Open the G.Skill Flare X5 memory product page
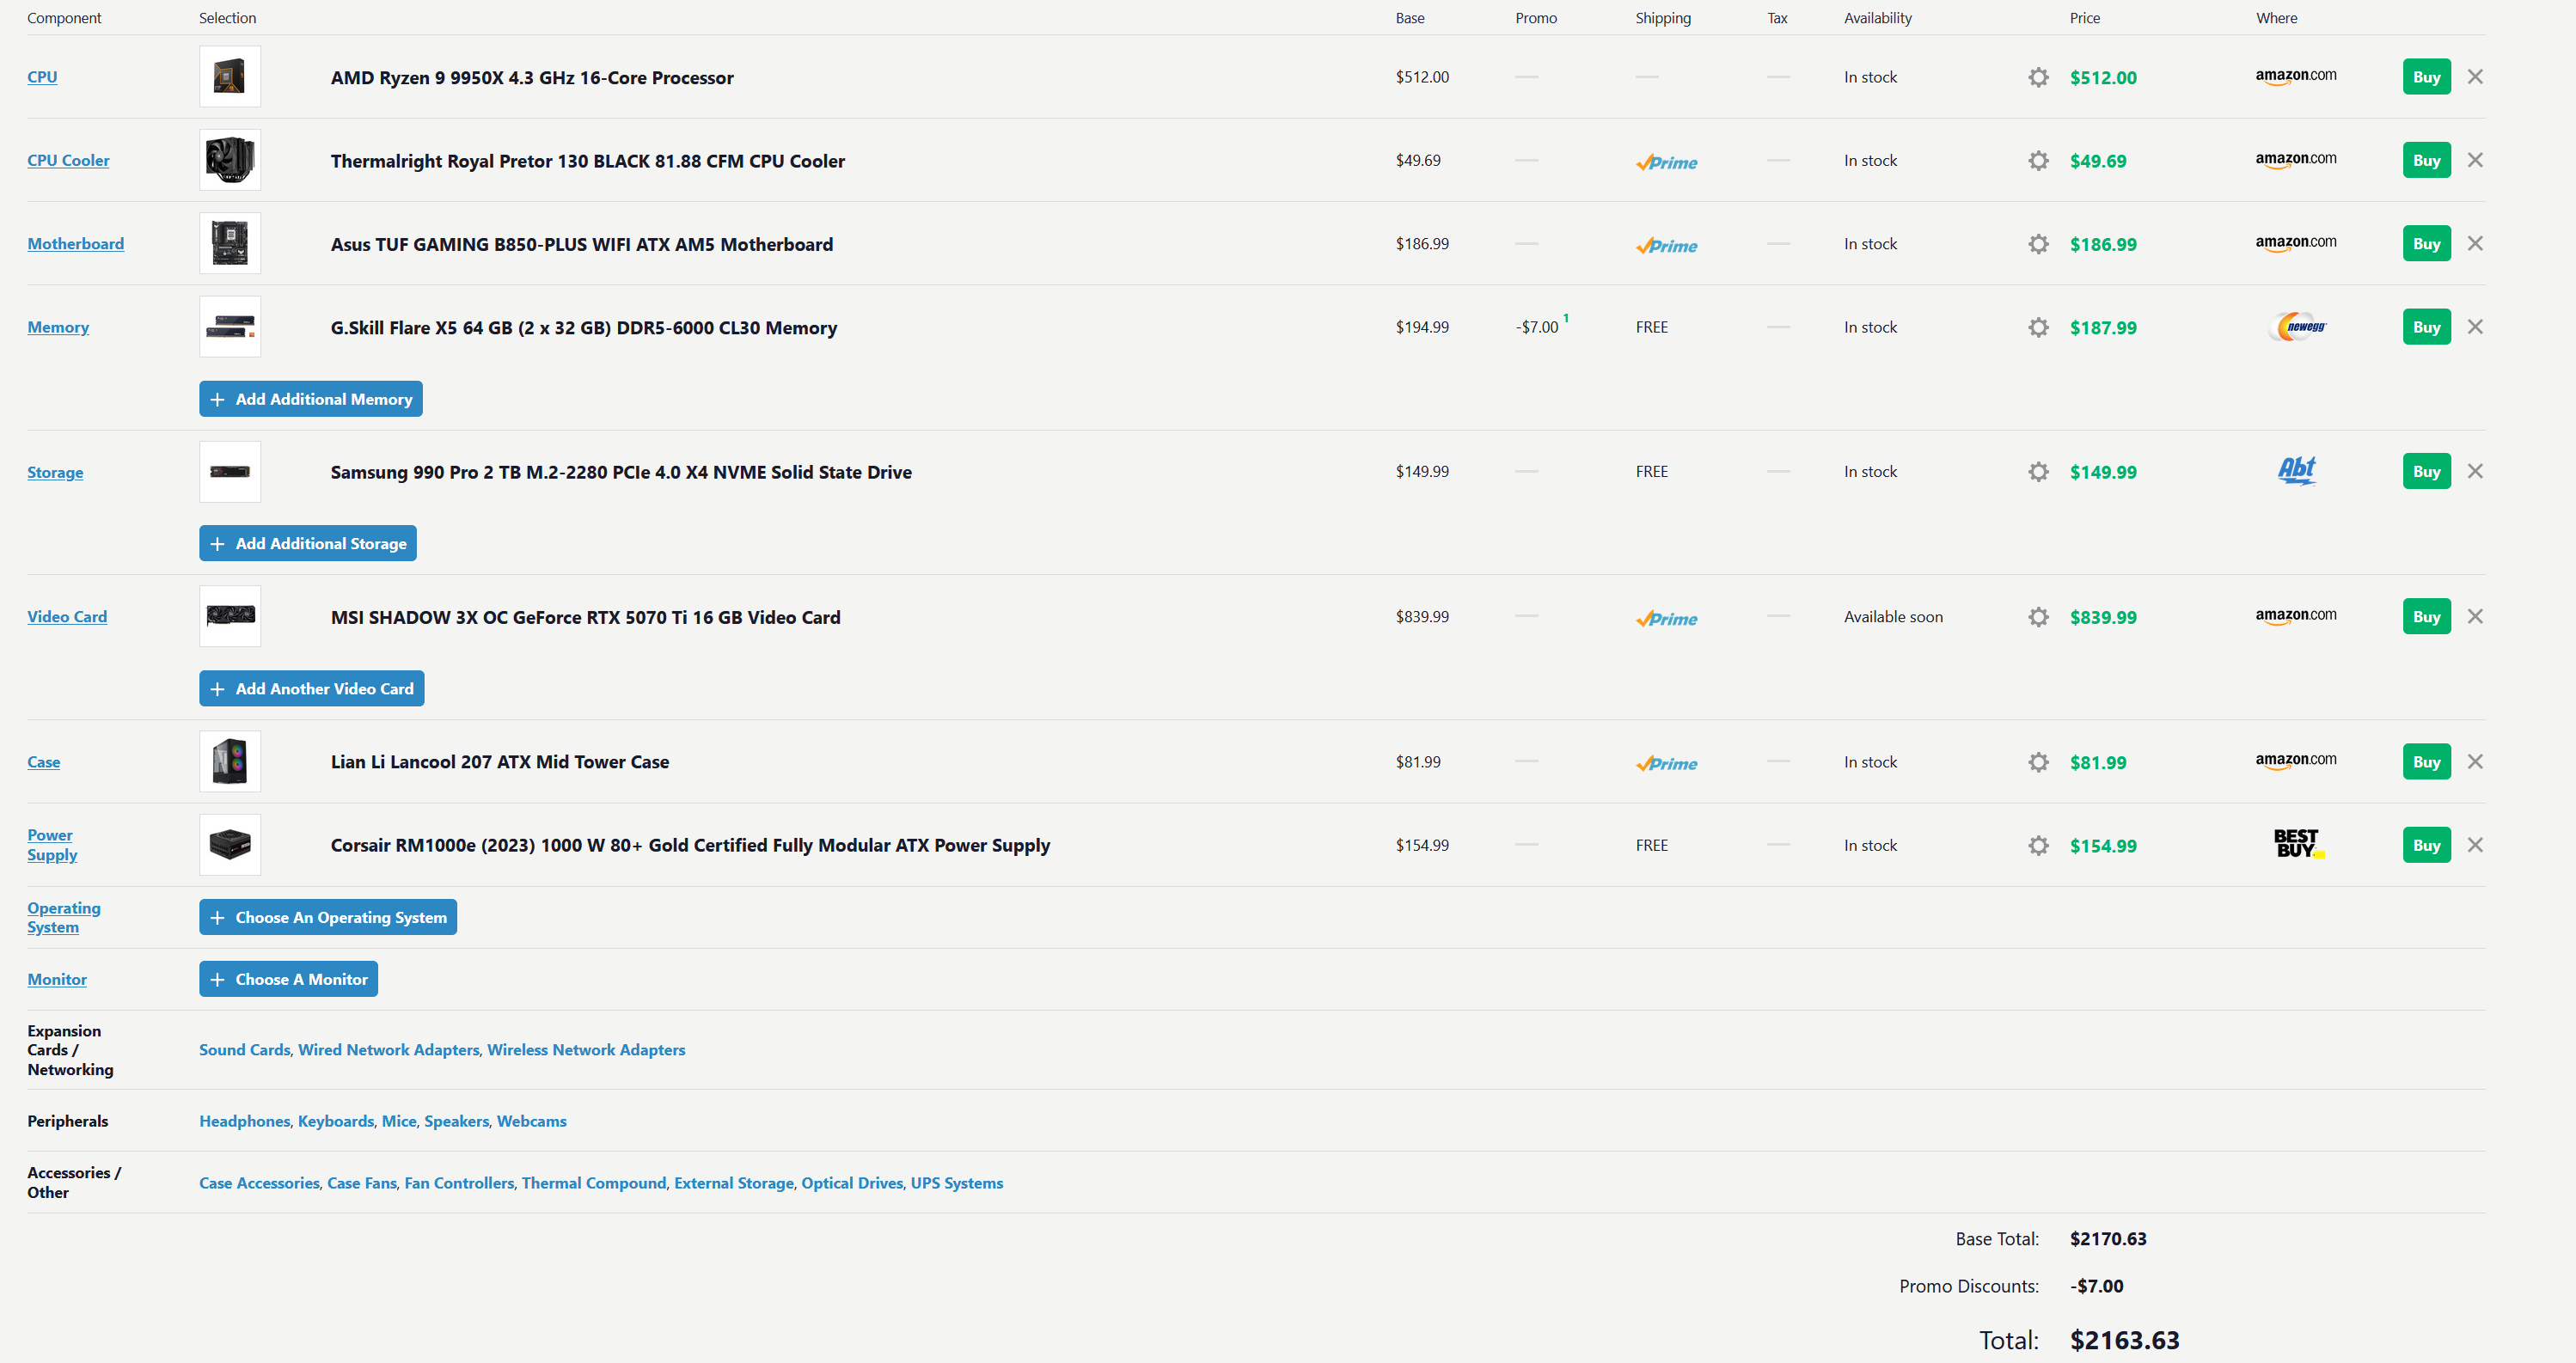Screen dimensions: 2576x1363 (x=584, y=328)
